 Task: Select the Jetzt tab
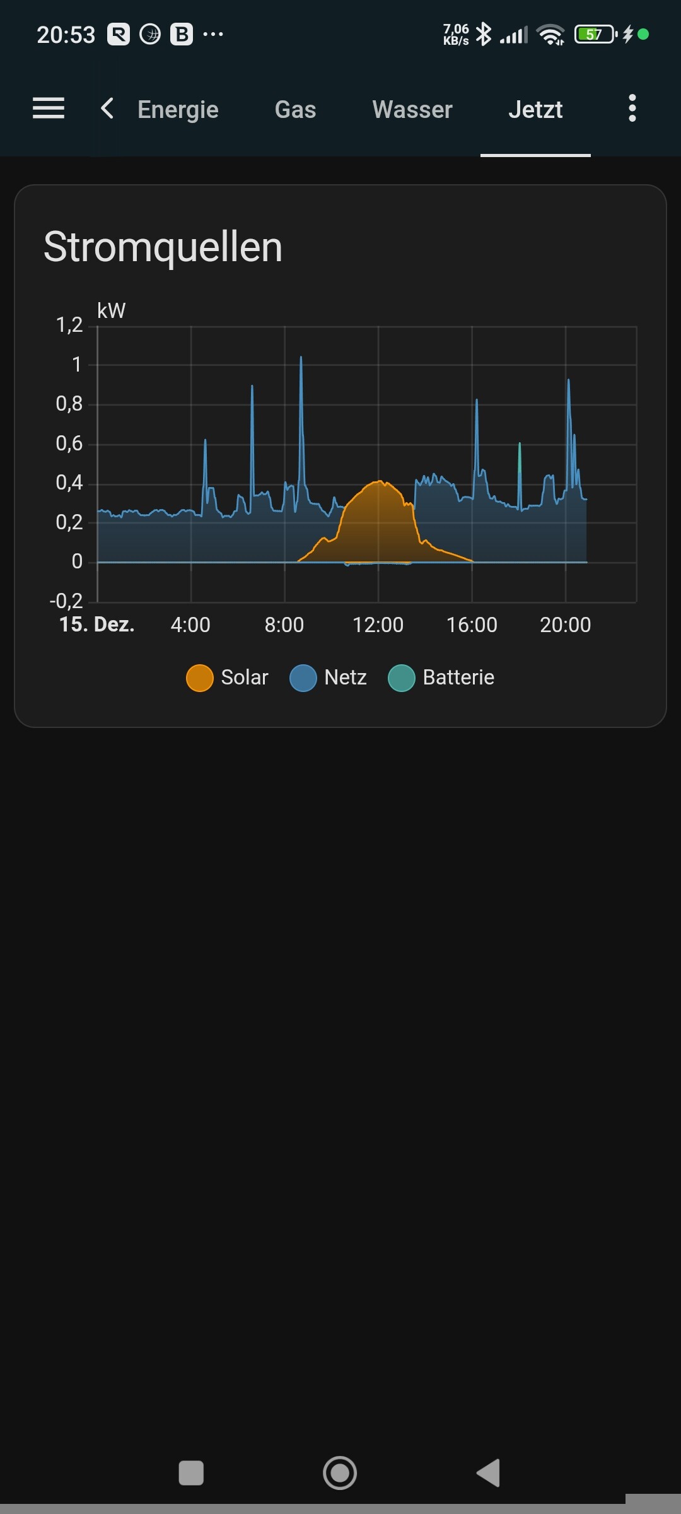point(535,110)
